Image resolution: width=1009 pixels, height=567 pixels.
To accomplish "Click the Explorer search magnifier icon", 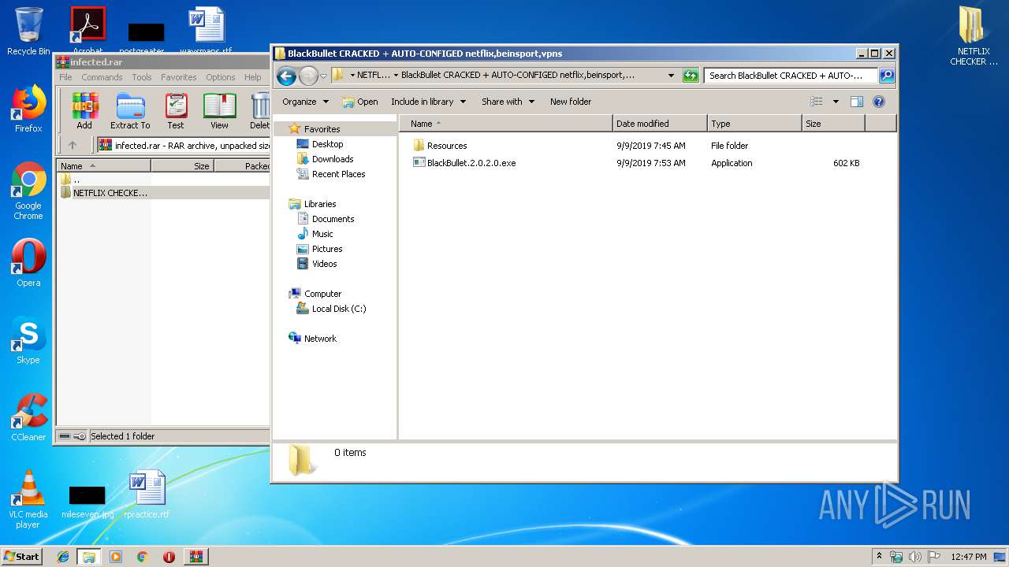I will tap(886, 76).
